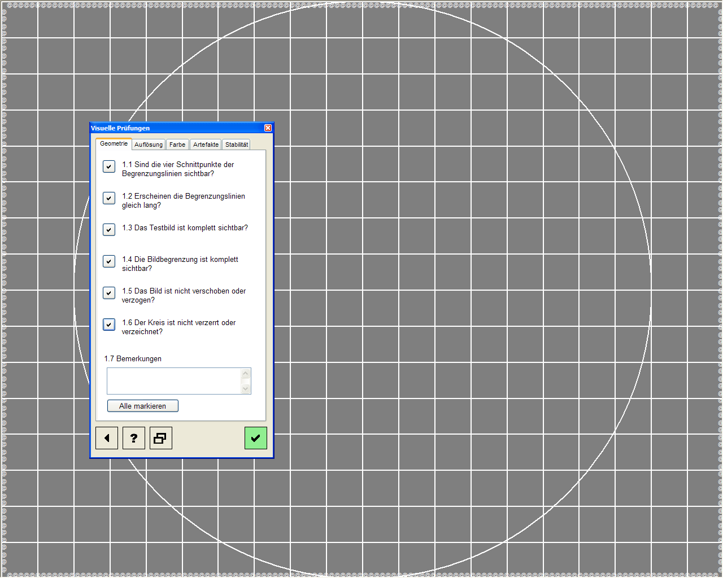The height and width of the screenshot is (578, 723).
Task: Click the overlapping windows icon button
Action: point(161,438)
